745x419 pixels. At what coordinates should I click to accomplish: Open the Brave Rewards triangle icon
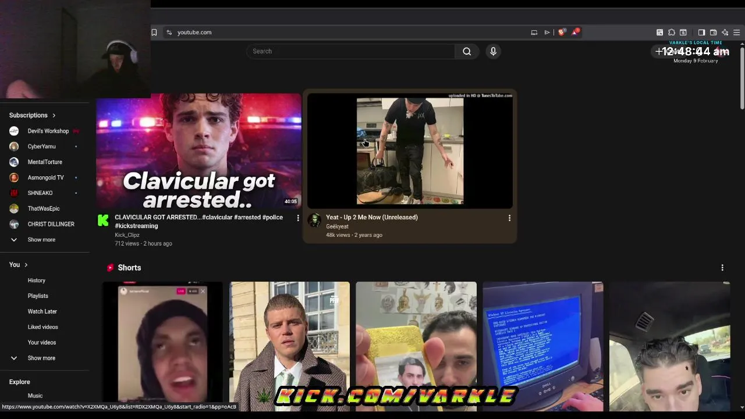575,33
